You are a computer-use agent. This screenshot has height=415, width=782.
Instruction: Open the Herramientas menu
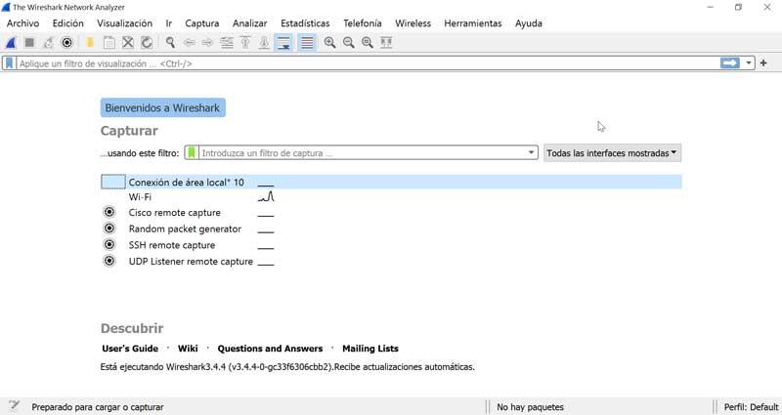point(473,23)
